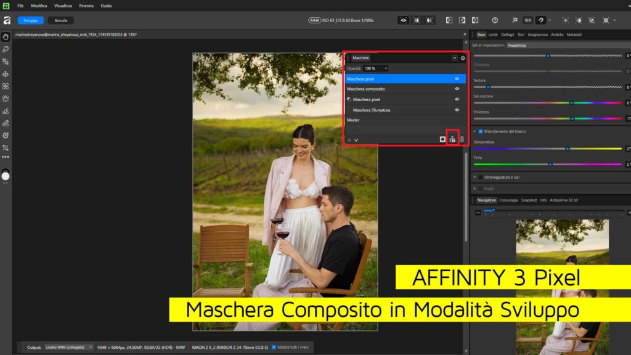Move mask up with the up arrow
Screen dimensions: 631x355
pyautogui.click(x=349, y=140)
